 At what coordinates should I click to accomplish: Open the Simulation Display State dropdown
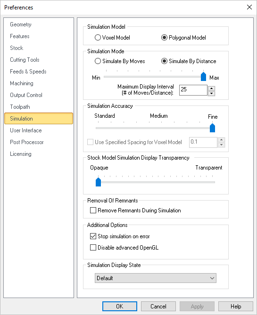click(x=156, y=278)
